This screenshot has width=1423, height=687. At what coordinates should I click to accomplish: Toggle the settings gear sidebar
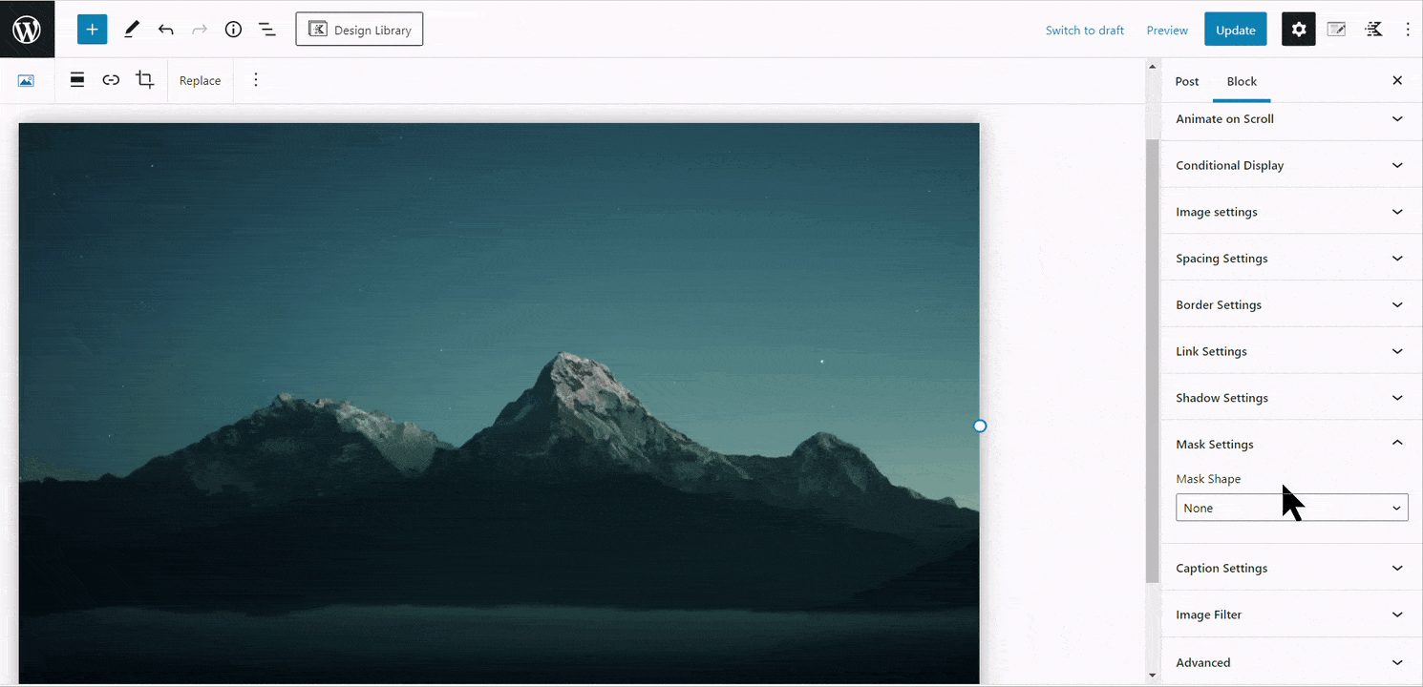tap(1299, 30)
